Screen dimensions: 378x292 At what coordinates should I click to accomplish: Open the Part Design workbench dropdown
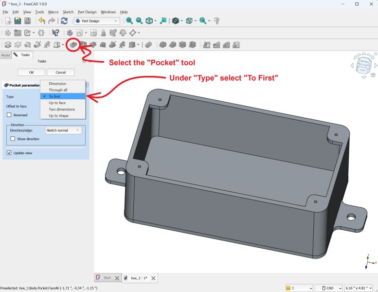click(97, 21)
